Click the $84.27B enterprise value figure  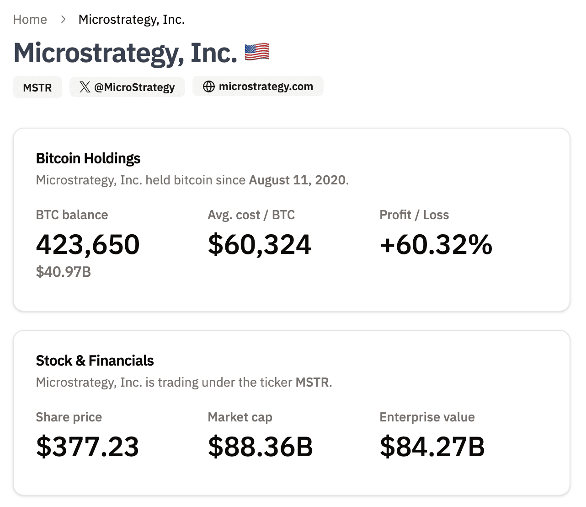[x=432, y=447]
